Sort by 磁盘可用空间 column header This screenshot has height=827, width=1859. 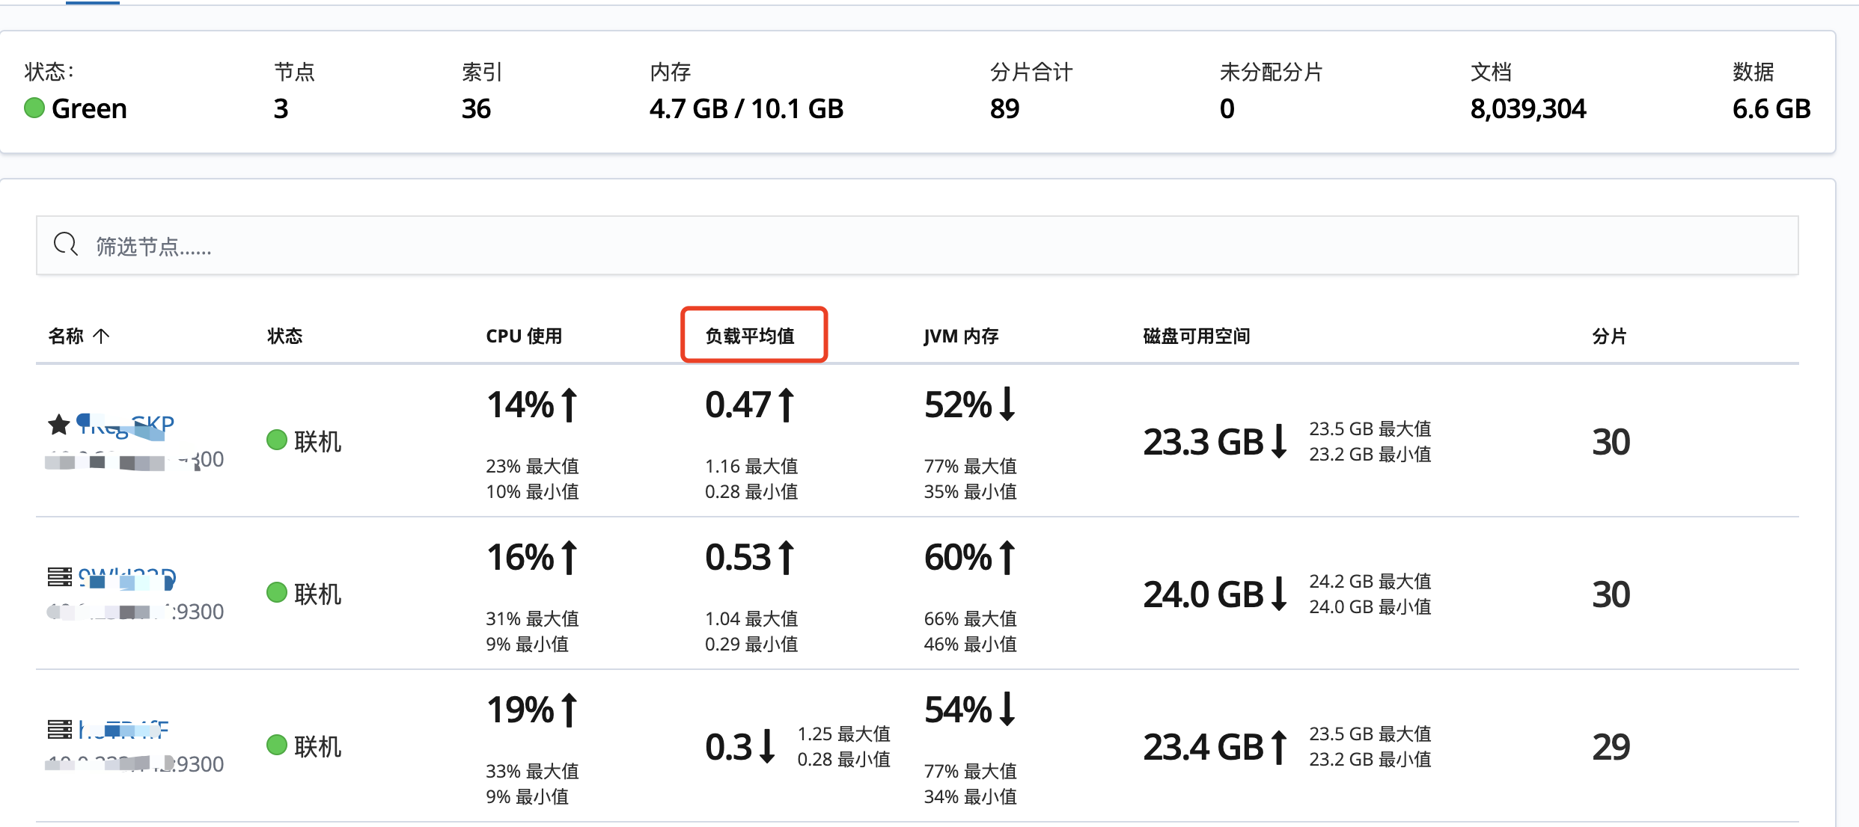(1197, 336)
